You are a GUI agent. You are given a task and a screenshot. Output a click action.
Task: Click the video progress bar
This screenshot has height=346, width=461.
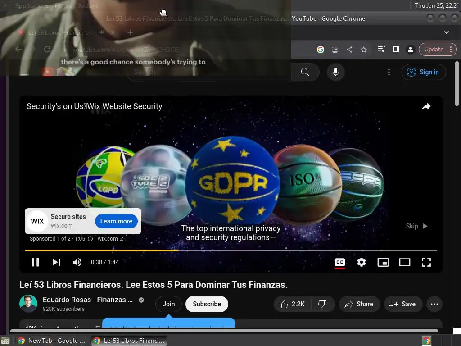tap(231, 250)
